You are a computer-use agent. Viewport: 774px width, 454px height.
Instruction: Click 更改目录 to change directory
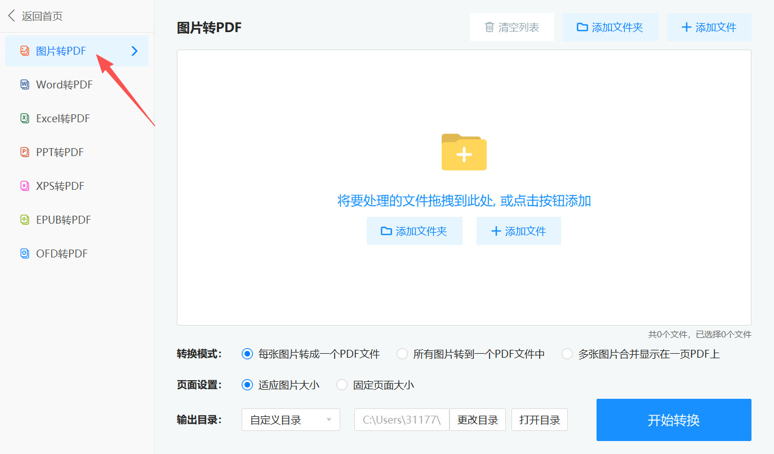click(x=478, y=420)
